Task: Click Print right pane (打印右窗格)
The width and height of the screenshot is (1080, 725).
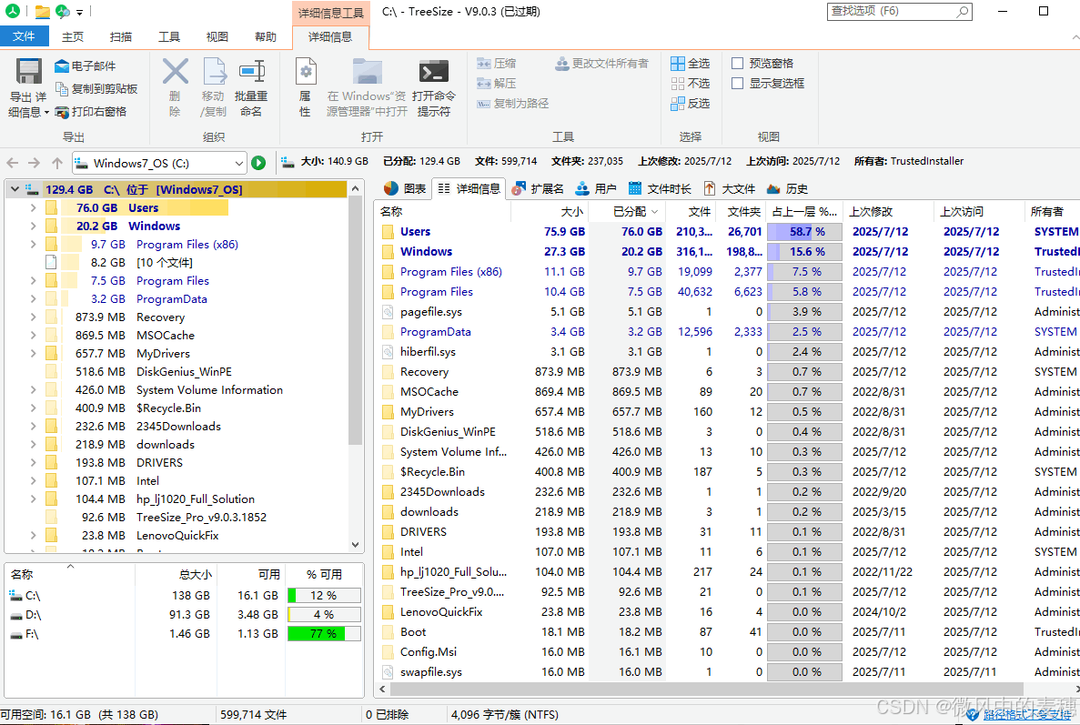Action: pyautogui.click(x=90, y=112)
